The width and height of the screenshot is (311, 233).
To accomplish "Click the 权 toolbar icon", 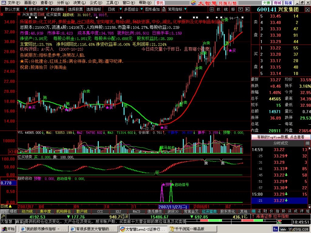I will 219,9.
